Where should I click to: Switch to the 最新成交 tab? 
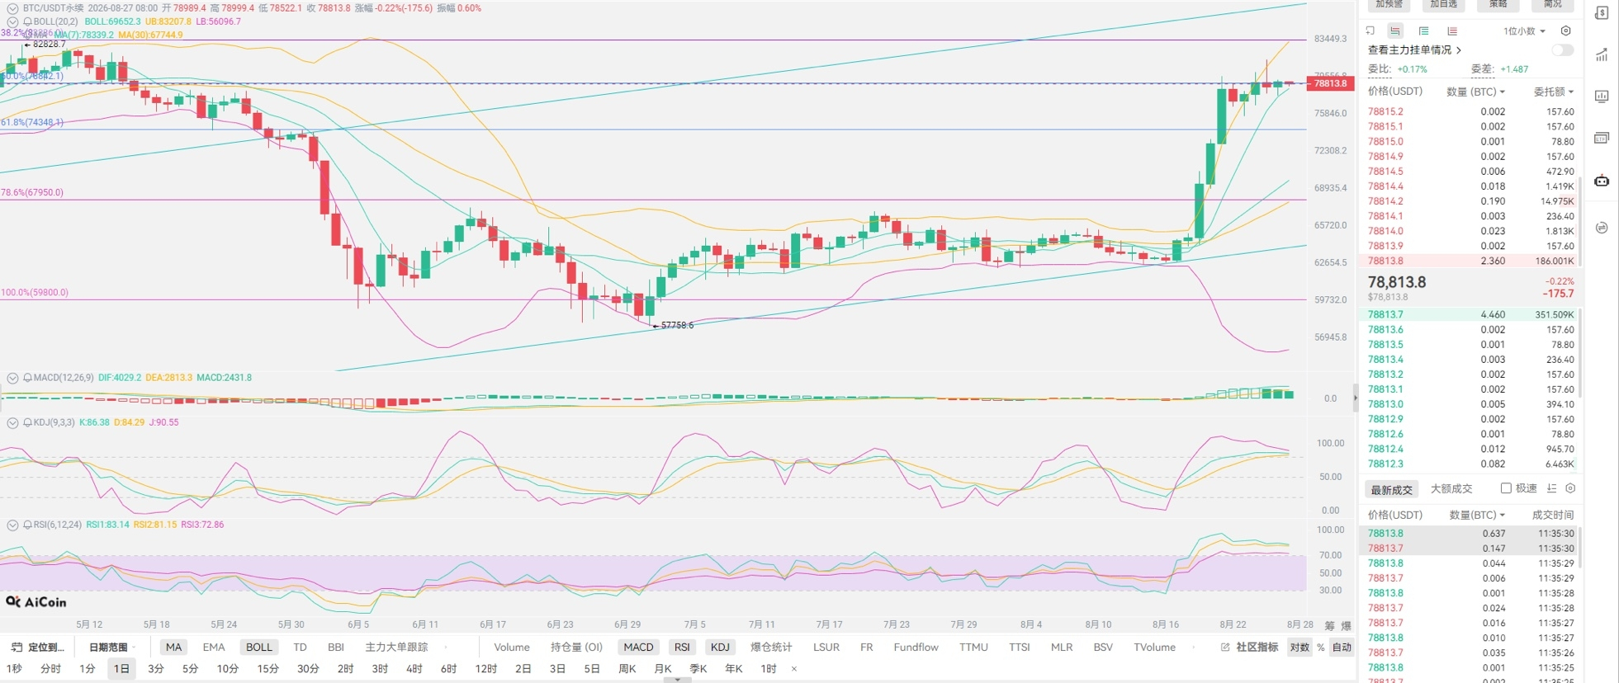click(x=1391, y=489)
